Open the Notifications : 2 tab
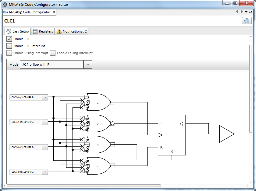The image size is (256, 191). tap(72, 31)
